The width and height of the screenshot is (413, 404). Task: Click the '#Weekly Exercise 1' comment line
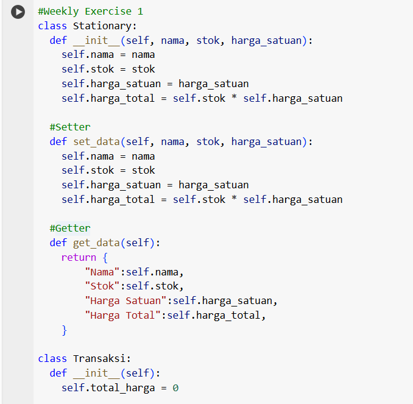pyautogui.click(x=90, y=12)
